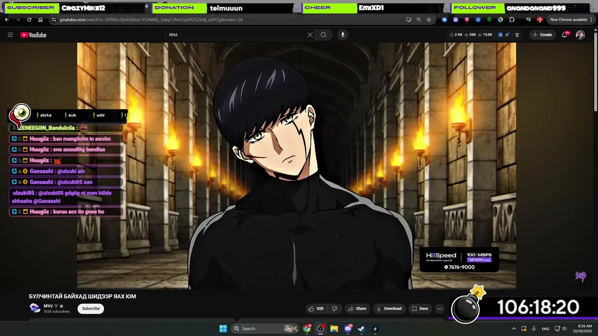598x336 pixels.
Task: Open the YouTube guide hamburger menu
Action: point(10,35)
